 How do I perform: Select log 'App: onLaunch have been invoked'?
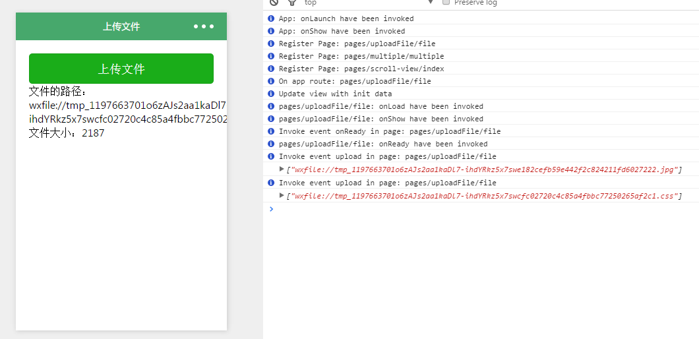pos(346,18)
